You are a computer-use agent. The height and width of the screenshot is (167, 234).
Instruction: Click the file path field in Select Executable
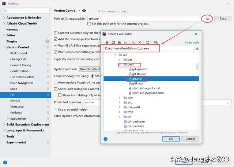[x=149, y=48]
